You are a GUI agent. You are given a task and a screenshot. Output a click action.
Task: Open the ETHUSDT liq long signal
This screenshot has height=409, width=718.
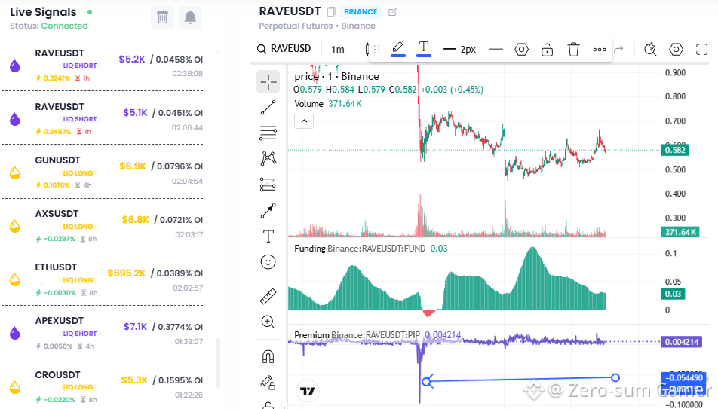click(102, 279)
